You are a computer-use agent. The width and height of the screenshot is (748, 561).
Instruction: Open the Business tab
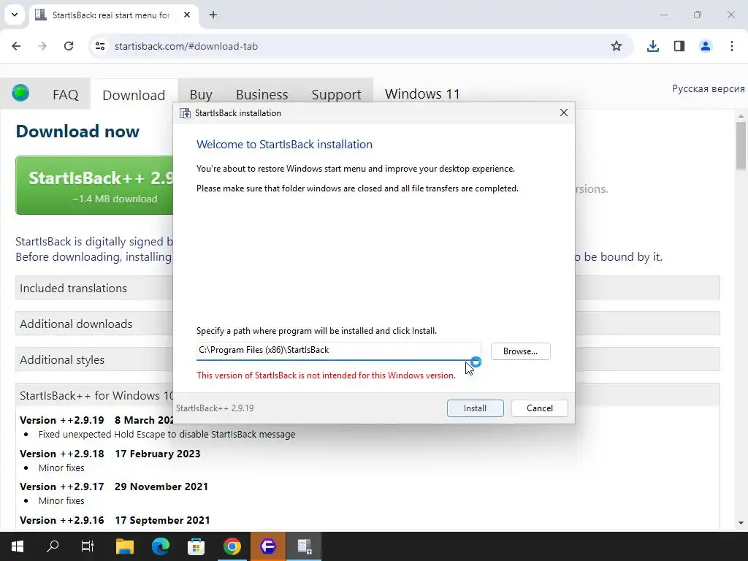(262, 94)
